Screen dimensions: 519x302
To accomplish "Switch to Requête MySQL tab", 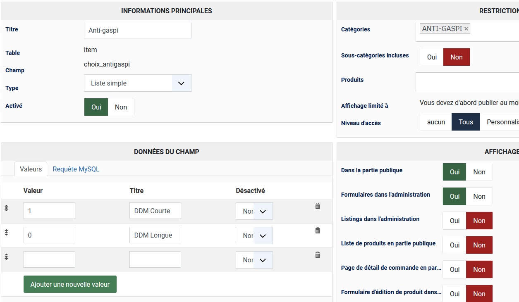I will coord(76,169).
